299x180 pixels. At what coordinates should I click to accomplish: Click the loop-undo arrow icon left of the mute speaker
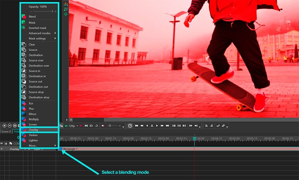click(97, 126)
